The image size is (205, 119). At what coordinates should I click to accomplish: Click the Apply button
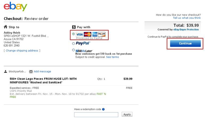(x=127, y=114)
